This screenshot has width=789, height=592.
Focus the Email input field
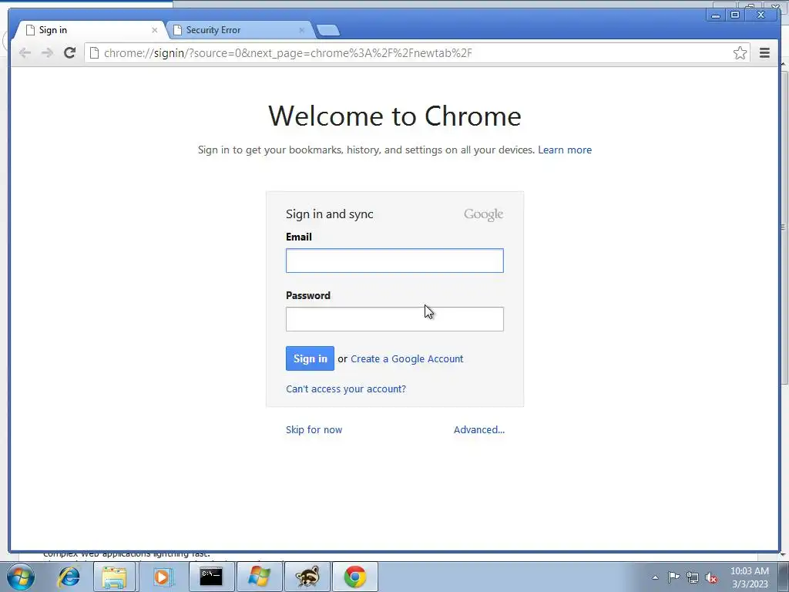coord(394,261)
